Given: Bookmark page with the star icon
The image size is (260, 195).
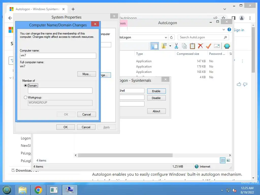Looking at the screenshot, I should tap(223, 18).
